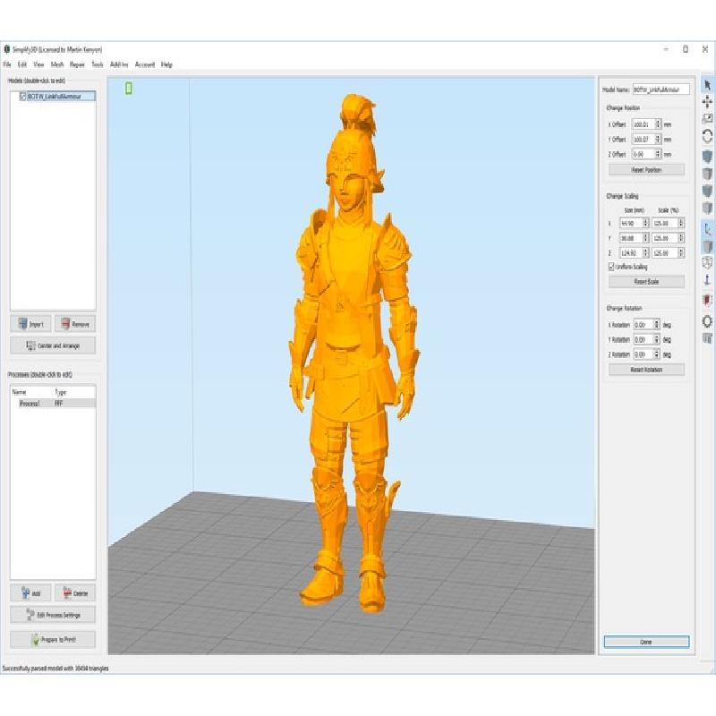Image resolution: width=716 pixels, height=716 pixels.
Task: Click the Done button
Action: (646, 642)
